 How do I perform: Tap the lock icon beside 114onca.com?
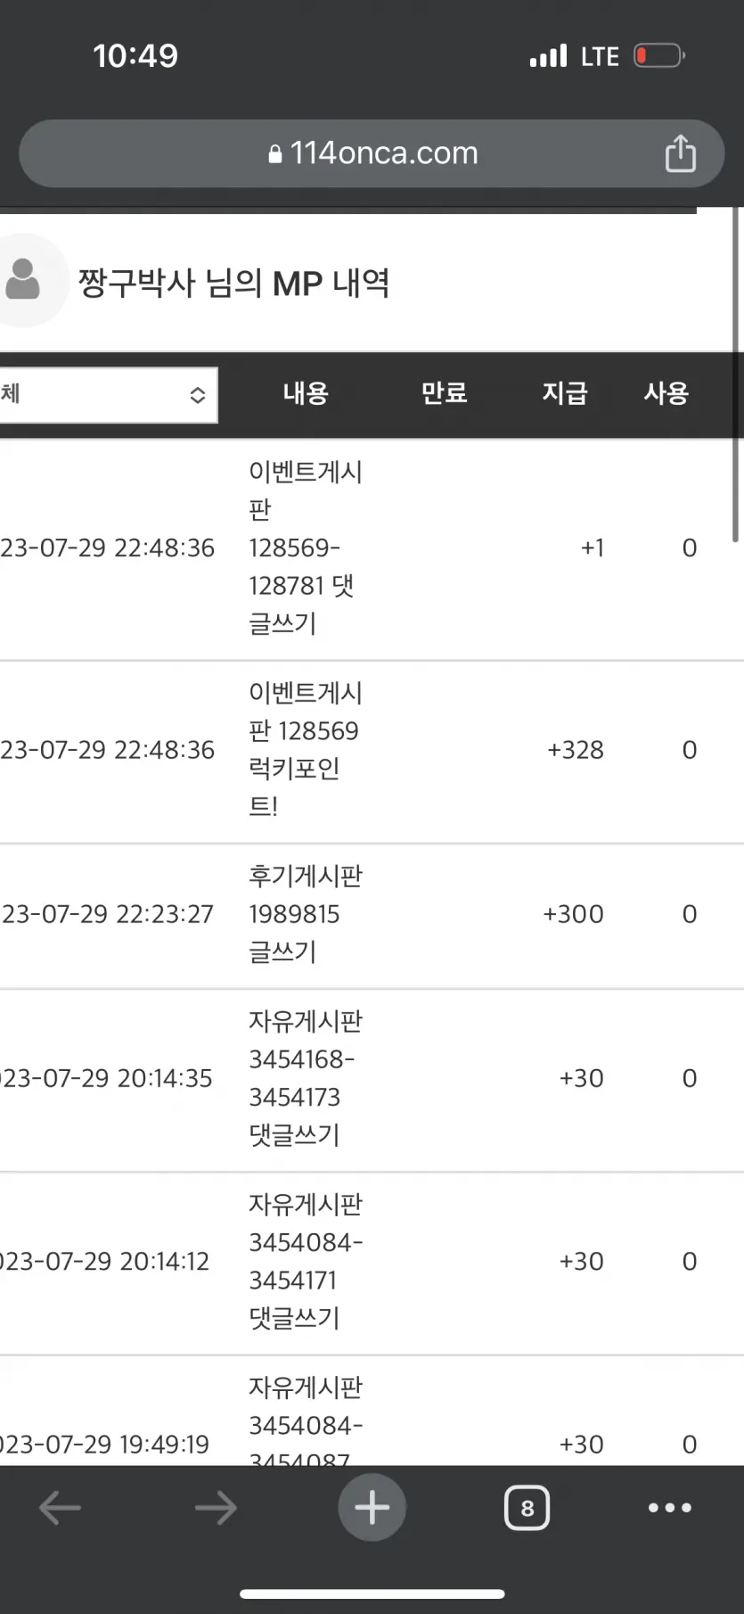coord(274,153)
